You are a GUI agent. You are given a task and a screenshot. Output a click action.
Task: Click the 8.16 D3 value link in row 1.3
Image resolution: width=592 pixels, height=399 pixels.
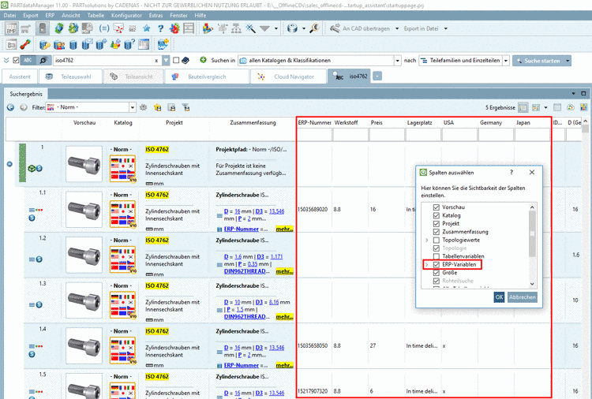click(x=274, y=302)
